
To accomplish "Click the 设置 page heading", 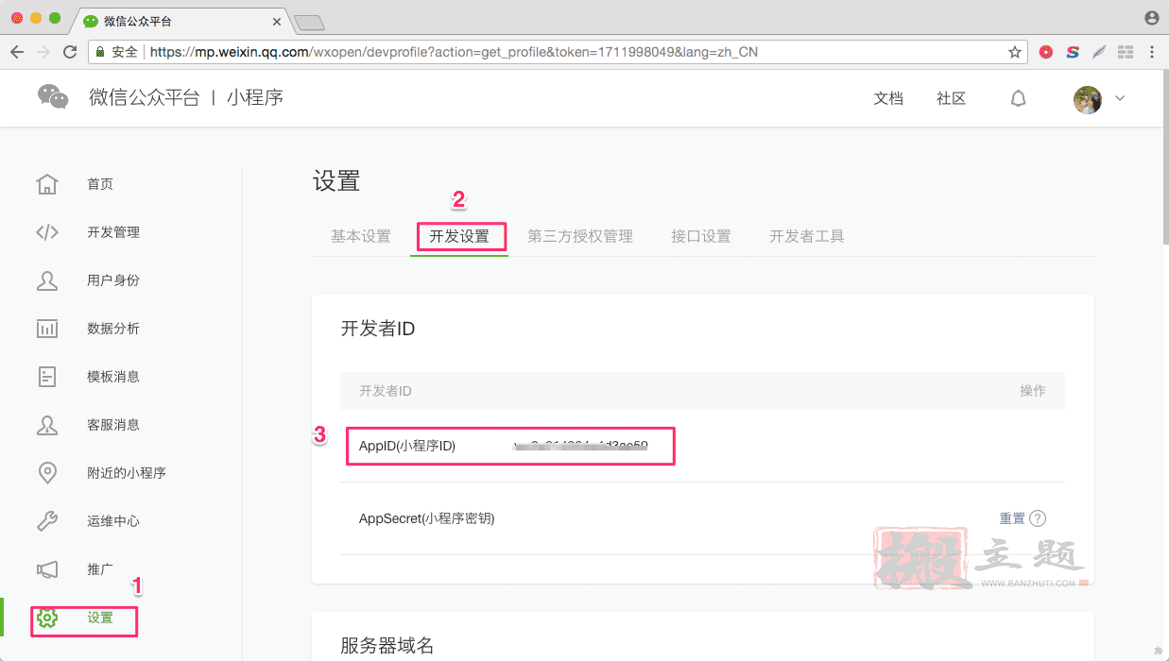I will click(x=337, y=181).
